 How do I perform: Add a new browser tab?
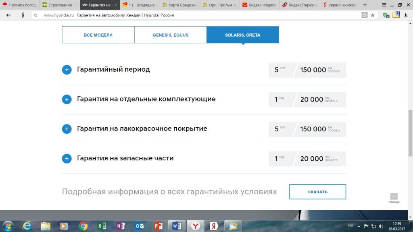pos(365,5)
